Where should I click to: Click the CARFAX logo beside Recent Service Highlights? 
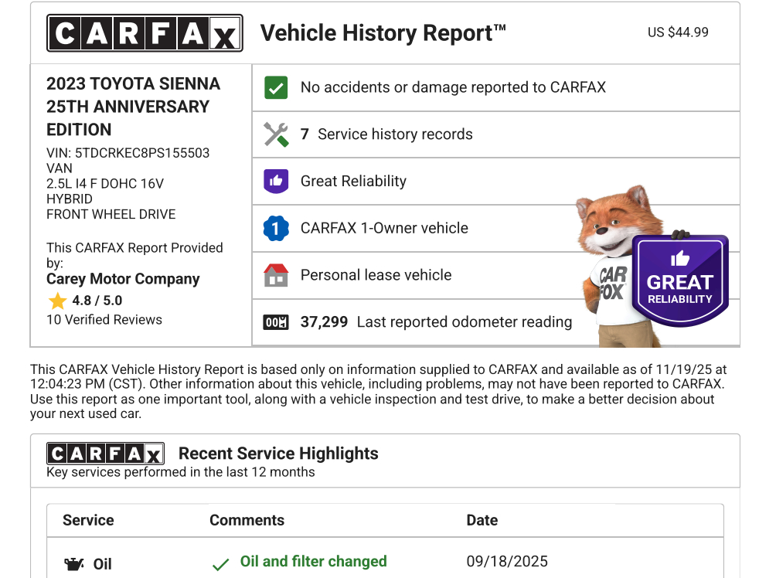pos(105,454)
